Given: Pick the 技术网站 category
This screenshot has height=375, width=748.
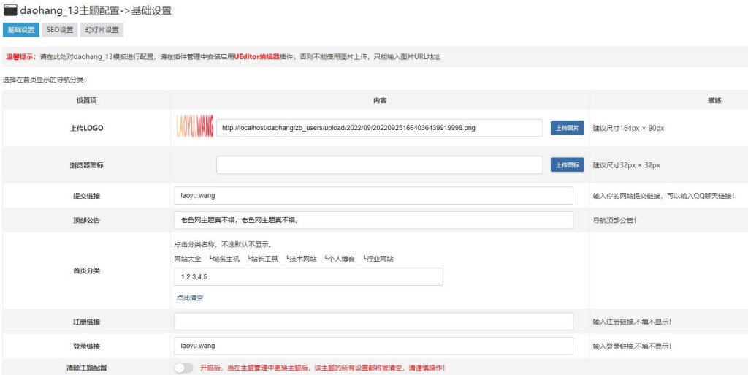Looking at the screenshot, I should click(301, 259).
